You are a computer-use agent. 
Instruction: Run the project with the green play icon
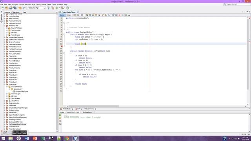pyautogui.click(x=57, y=8)
